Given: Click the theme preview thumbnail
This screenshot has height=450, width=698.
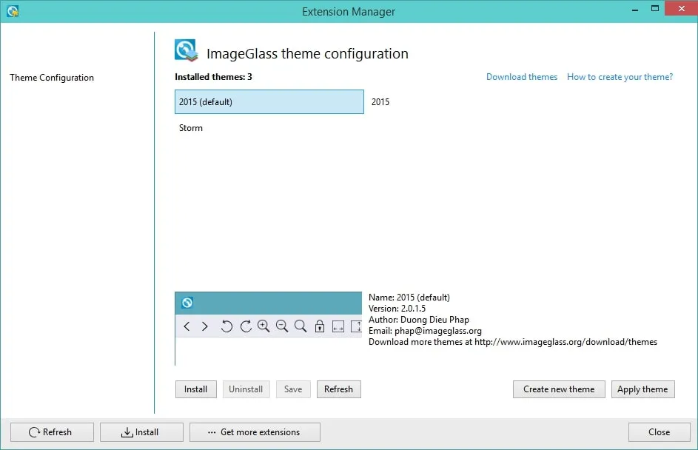Looking at the screenshot, I should (x=269, y=329).
